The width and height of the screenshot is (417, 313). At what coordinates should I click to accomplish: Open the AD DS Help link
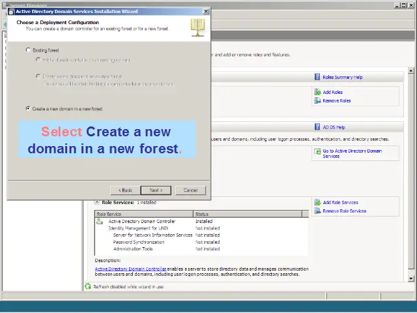click(334, 127)
